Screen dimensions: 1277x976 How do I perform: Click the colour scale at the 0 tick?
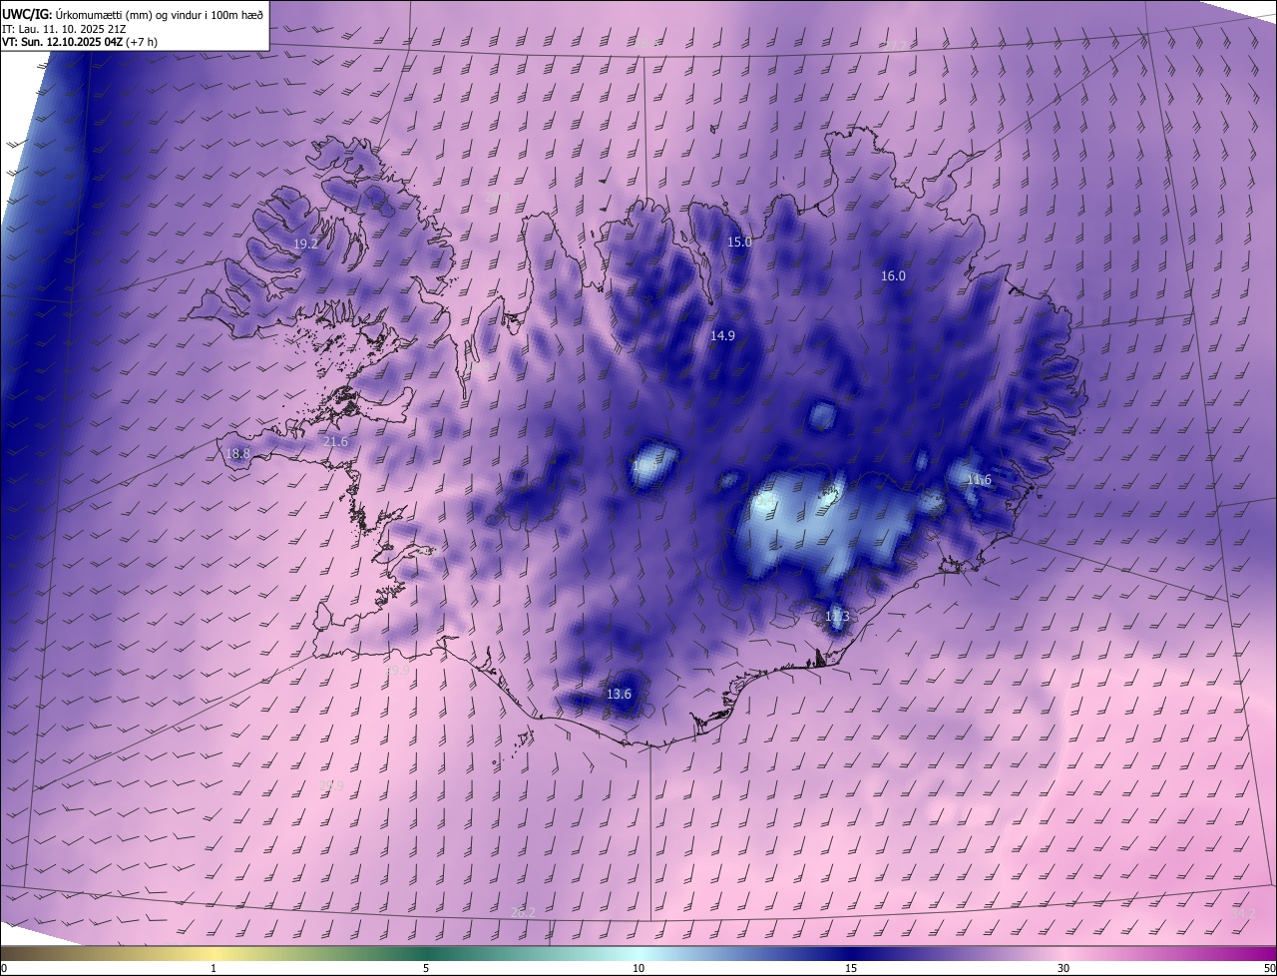3,968
